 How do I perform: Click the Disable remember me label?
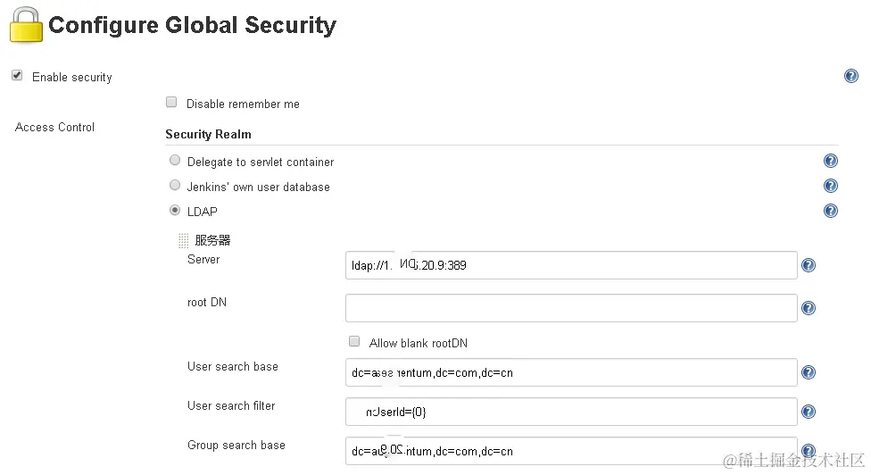coord(243,104)
